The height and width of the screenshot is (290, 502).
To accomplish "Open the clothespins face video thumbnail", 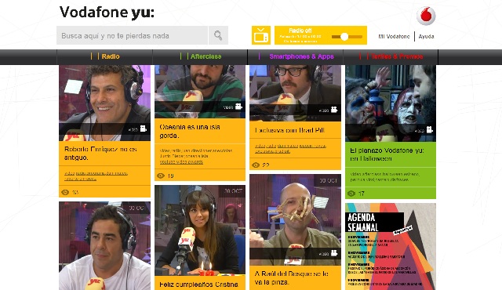I will coord(295,220).
